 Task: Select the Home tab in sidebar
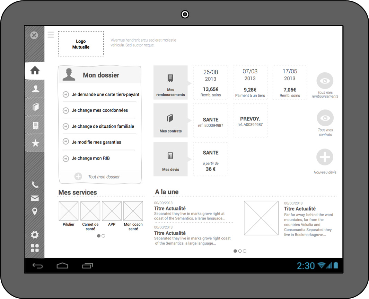click(x=35, y=71)
